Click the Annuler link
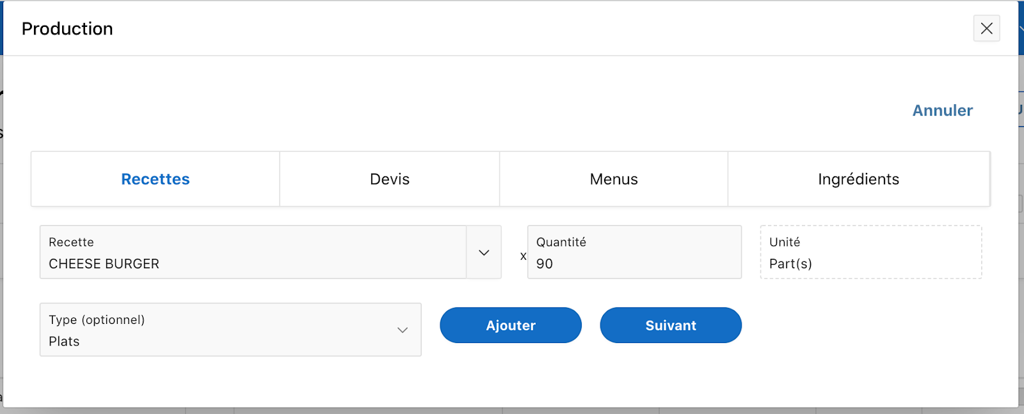The width and height of the screenshot is (1024, 414). (942, 111)
